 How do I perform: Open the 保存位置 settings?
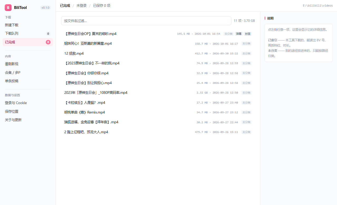pyautogui.click(x=28, y=111)
